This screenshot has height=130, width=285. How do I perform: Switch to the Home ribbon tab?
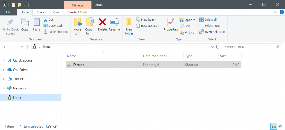tap(25, 12)
